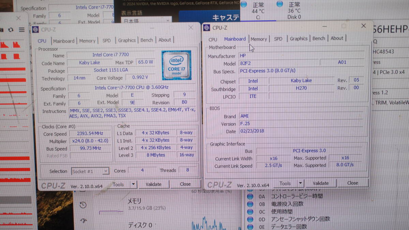Click the blue status circle for row 0E
Screen dimensions: 409x230
coord(251,227)
